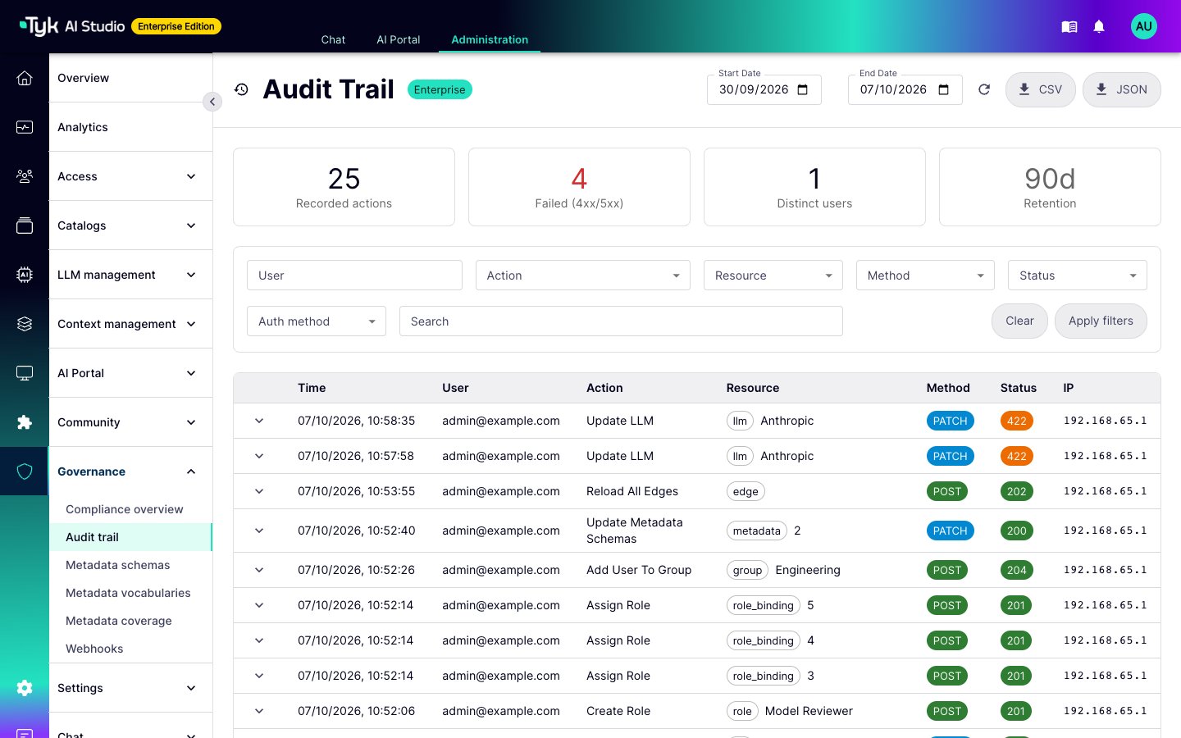This screenshot has width=1181, height=738.
Task: Open the Resource filter dropdown
Action: pyautogui.click(x=773, y=276)
